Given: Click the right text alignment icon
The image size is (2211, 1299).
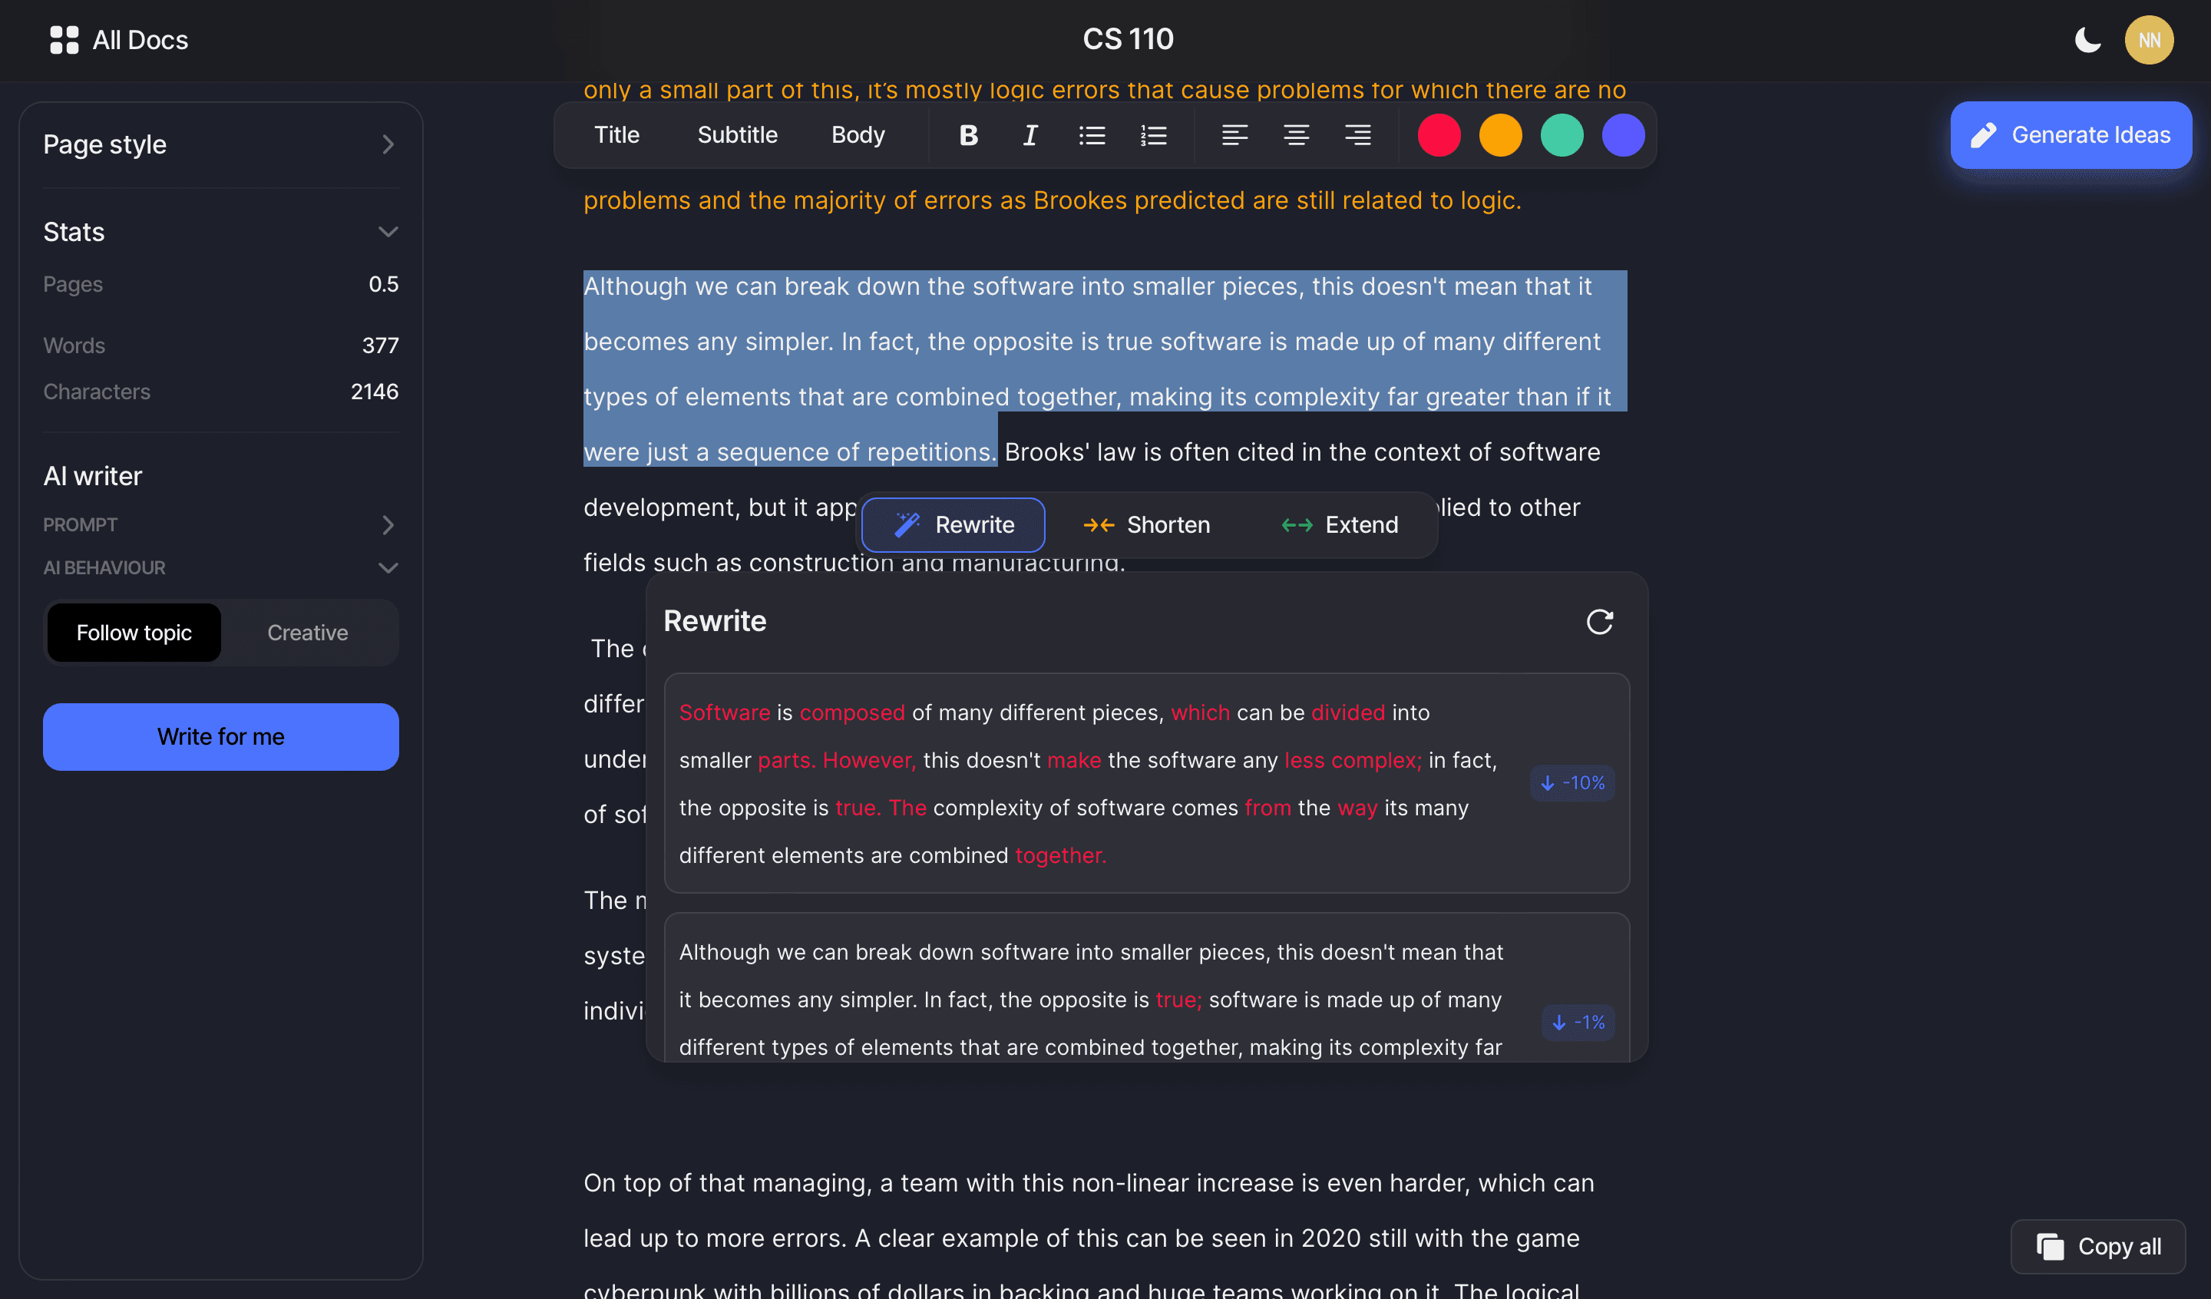Looking at the screenshot, I should pyautogui.click(x=1357, y=134).
